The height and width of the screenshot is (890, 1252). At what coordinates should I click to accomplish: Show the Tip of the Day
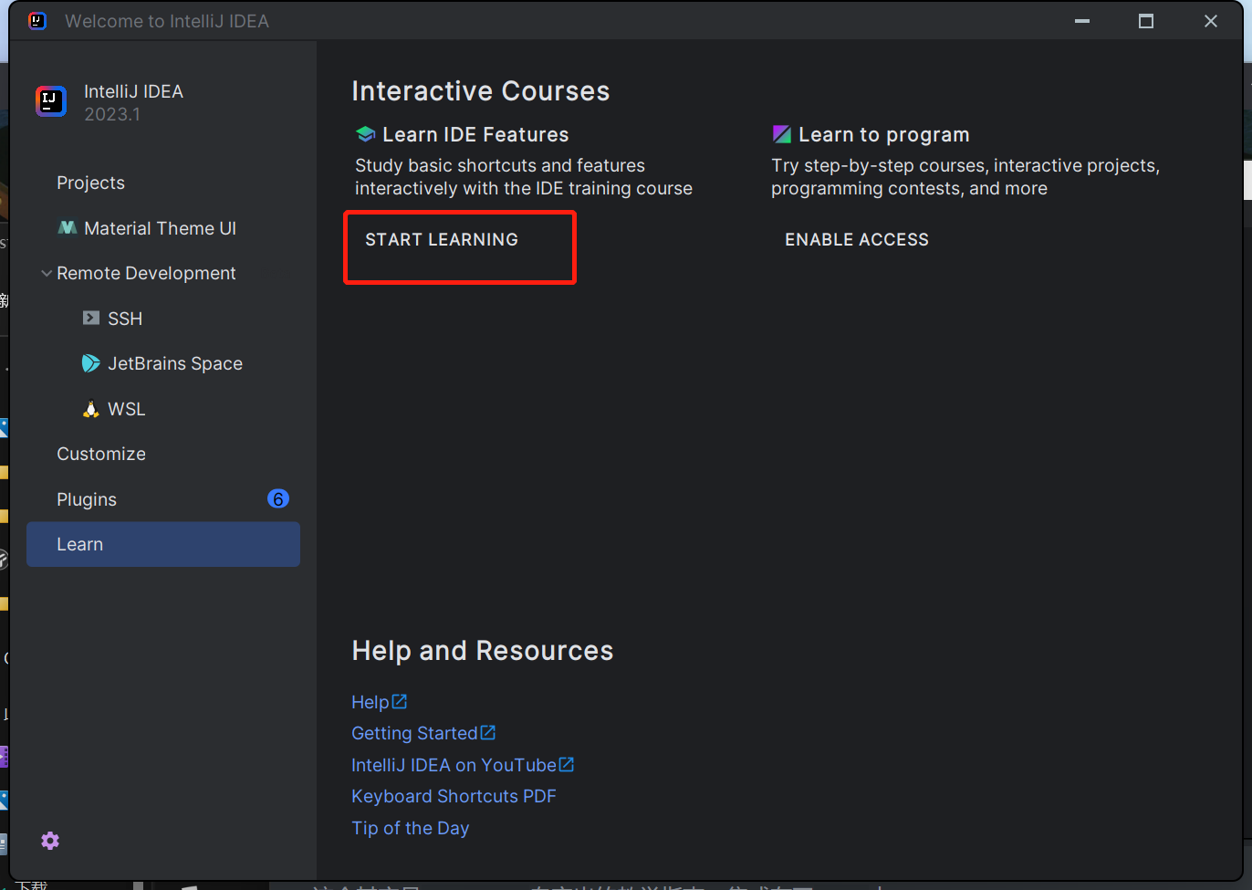click(410, 828)
